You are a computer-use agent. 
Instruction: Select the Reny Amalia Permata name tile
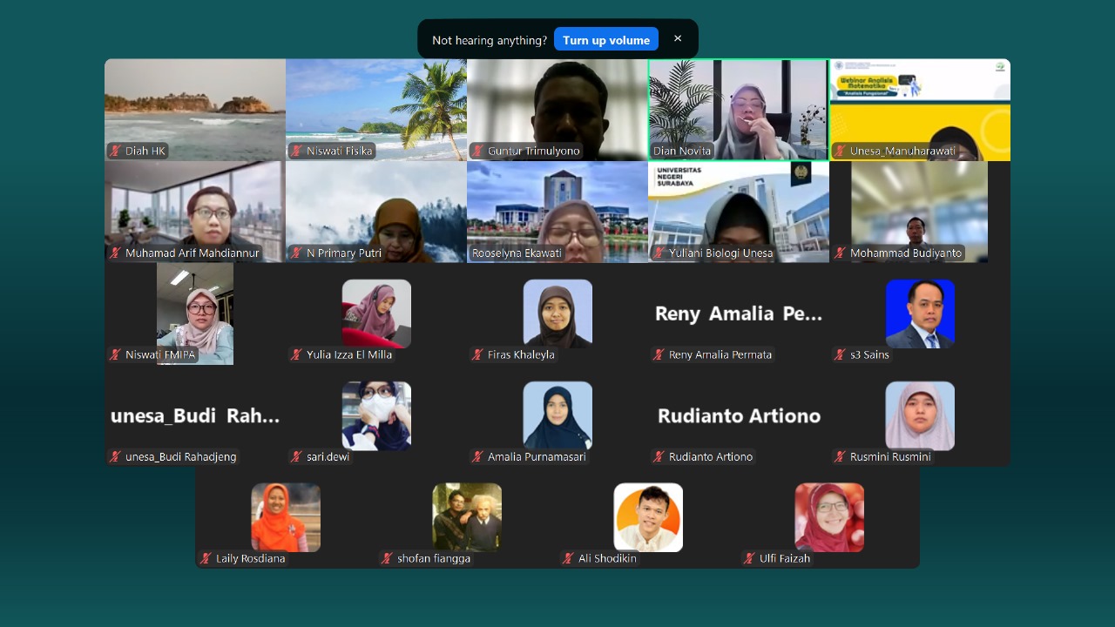[x=738, y=313]
